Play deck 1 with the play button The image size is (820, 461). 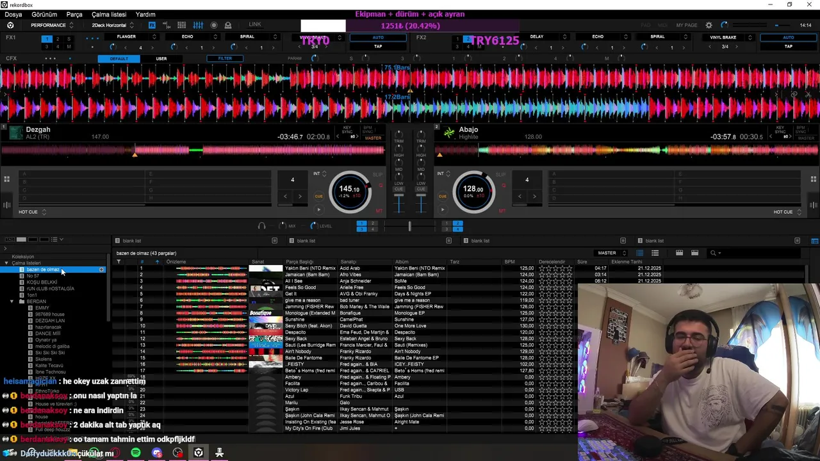318,209
